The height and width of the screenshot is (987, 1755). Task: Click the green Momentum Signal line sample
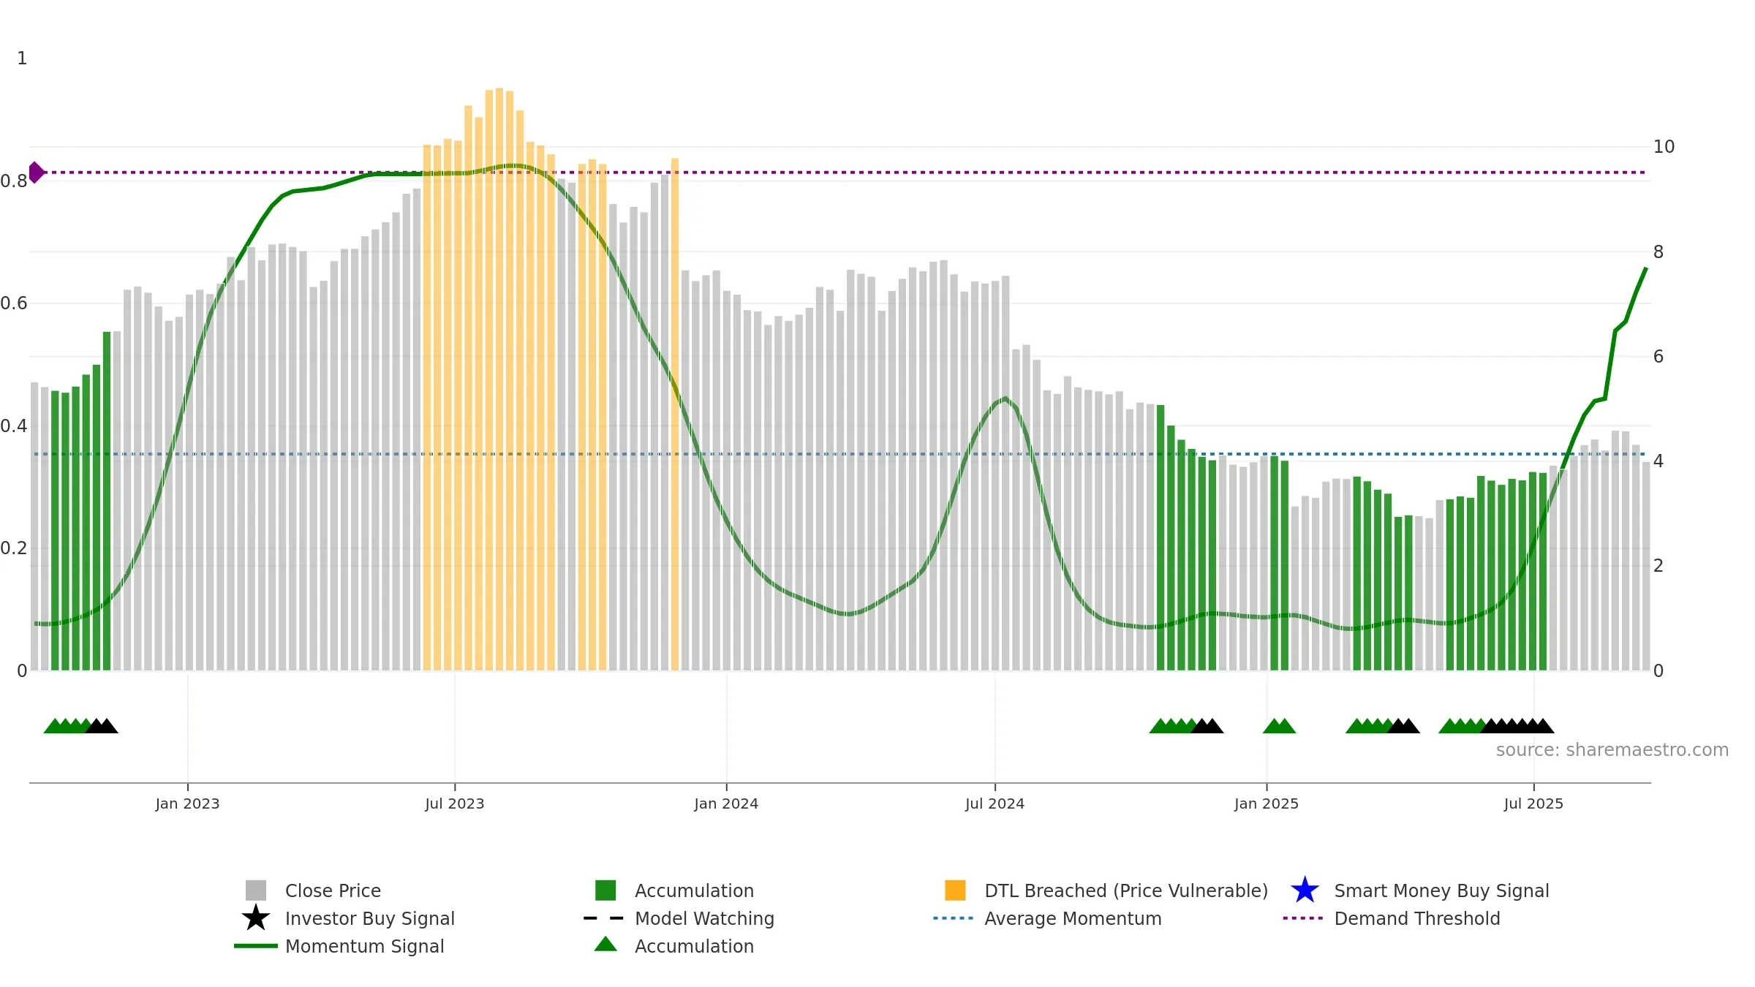pos(256,946)
